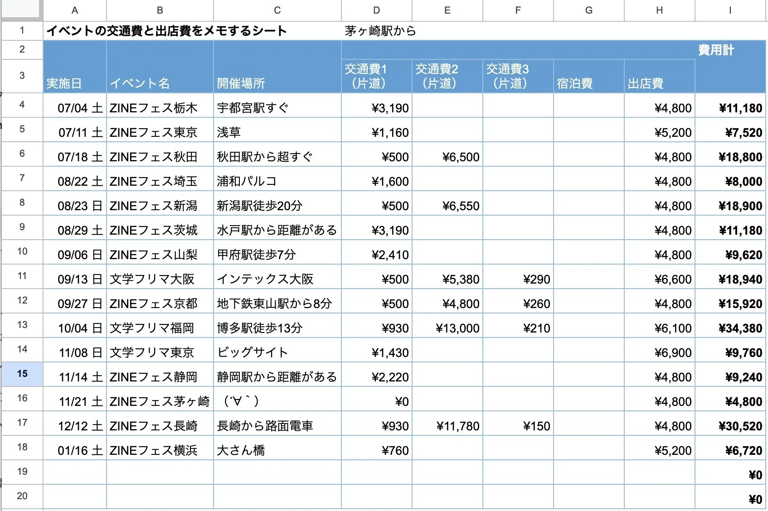Click cell ビッグサイト
768x511 pixels.
coord(277,350)
